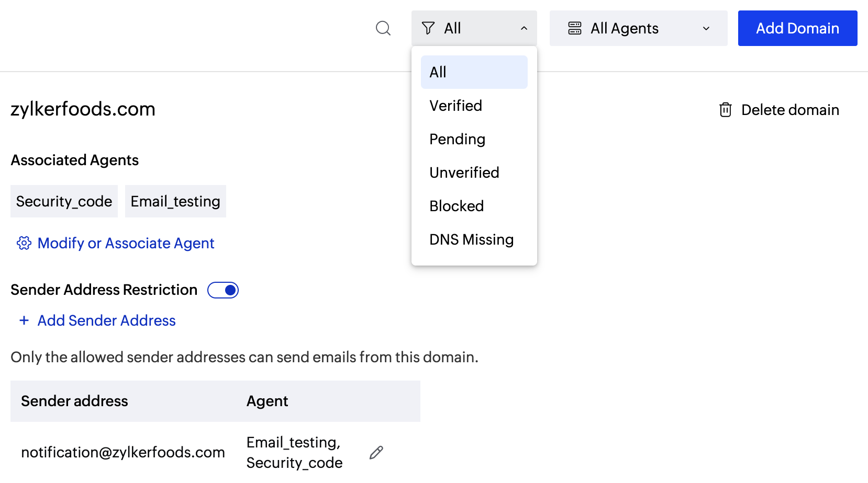The width and height of the screenshot is (868, 483).
Task: Click the All Agents chevron arrow
Action: point(706,28)
